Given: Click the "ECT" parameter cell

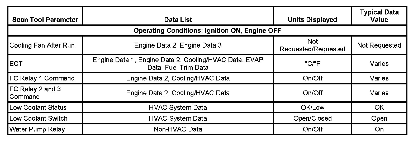Looking at the screenshot, I should (16, 64).
